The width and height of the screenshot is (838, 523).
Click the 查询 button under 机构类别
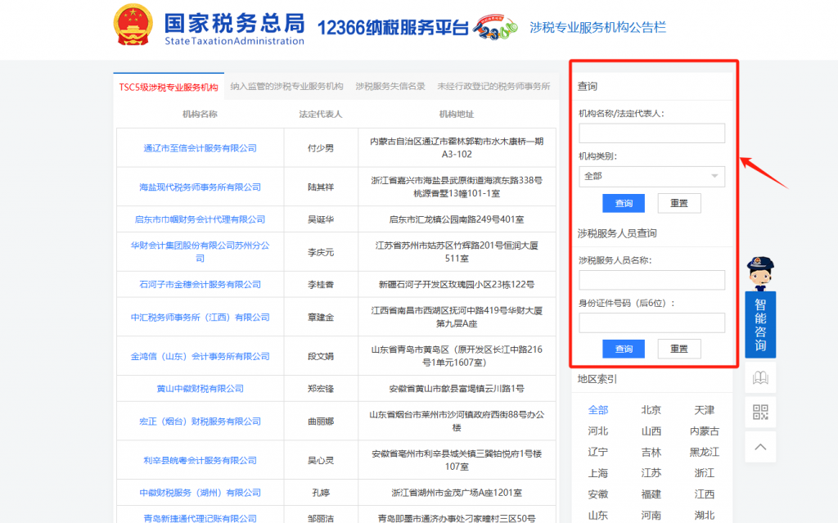click(624, 203)
